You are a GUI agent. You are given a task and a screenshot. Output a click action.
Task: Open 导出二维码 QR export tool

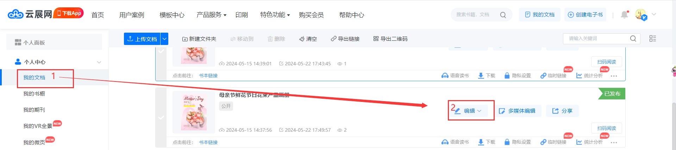click(390, 39)
